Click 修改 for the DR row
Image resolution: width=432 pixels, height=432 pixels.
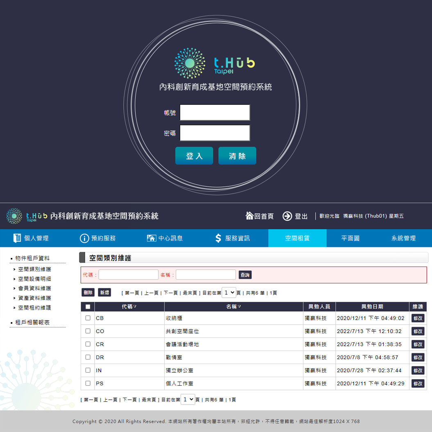[x=418, y=357]
